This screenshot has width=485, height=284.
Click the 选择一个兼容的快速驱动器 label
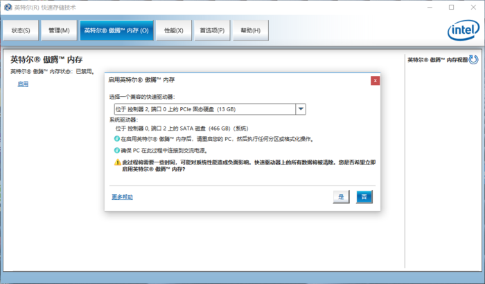[142, 97]
